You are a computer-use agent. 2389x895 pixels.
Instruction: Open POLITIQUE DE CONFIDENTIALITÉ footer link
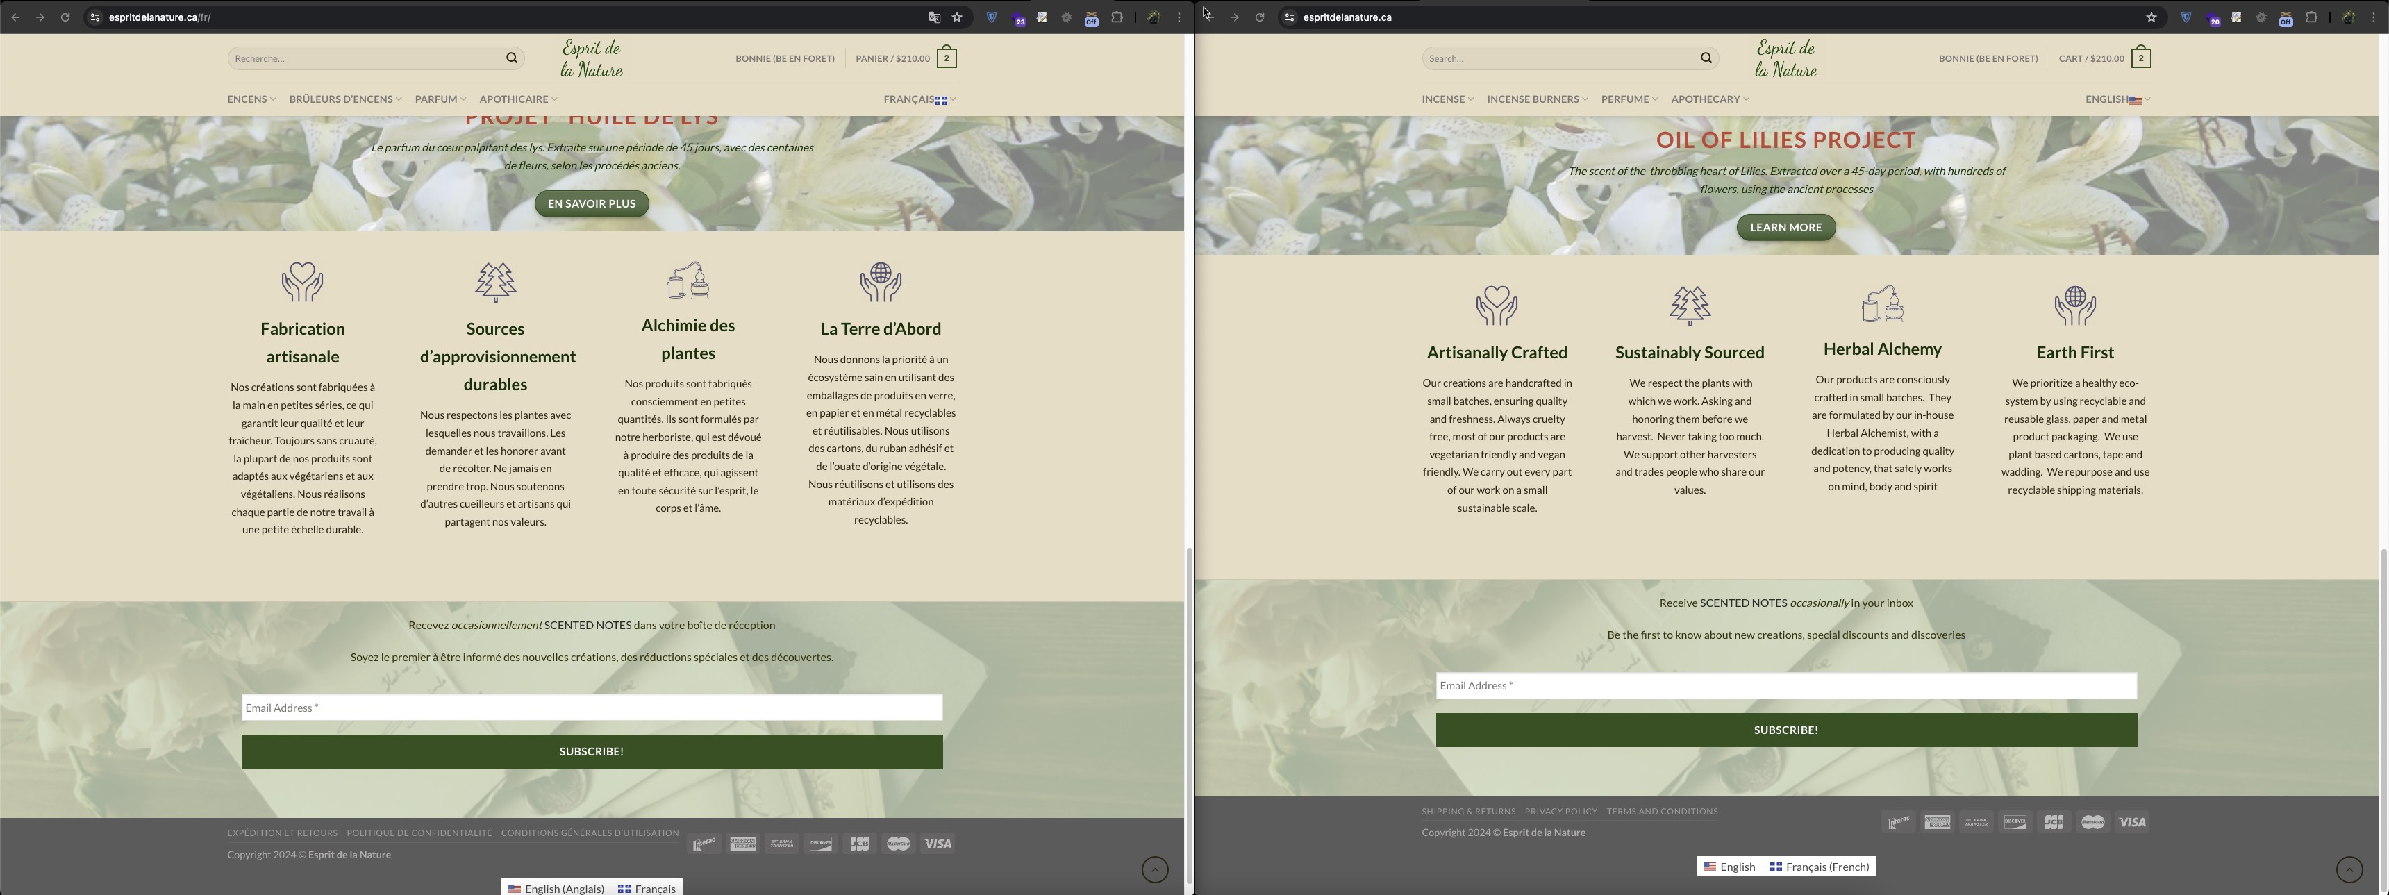pyautogui.click(x=419, y=833)
